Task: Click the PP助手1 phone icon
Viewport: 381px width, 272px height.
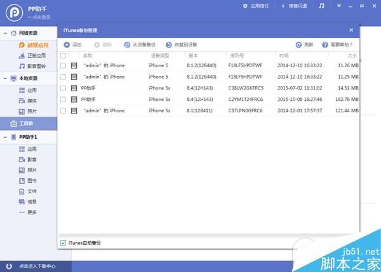Action: pyautogui.click(x=13, y=137)
